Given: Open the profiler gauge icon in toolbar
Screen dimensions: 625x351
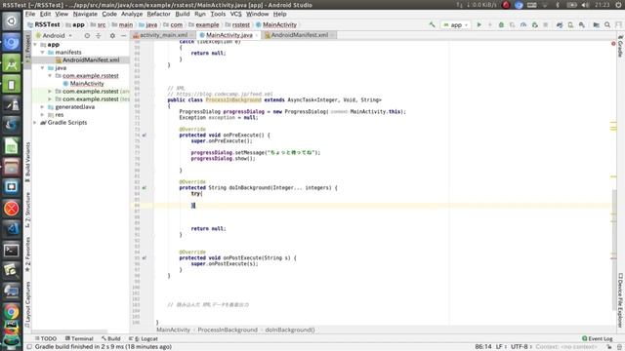Looking at the screenshot, I should [523, 24].
